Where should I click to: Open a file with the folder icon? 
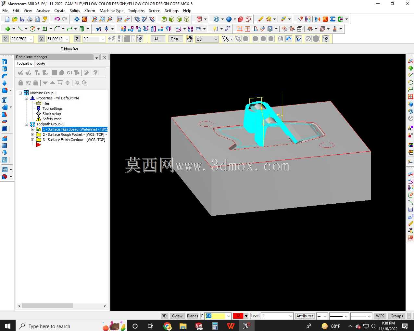pyautogui.click(x=15, y=19)
